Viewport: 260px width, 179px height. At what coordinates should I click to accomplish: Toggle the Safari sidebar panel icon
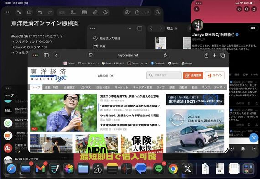coord(46,55)
